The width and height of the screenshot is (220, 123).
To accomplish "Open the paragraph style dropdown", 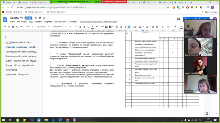I will pyautogui.click(x=43, y=27).
